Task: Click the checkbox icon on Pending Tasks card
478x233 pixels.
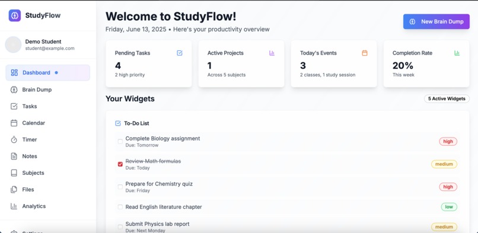Action: pyautogui.click(x=180, y=53)
